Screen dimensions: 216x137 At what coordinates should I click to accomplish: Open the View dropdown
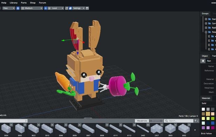9,8
